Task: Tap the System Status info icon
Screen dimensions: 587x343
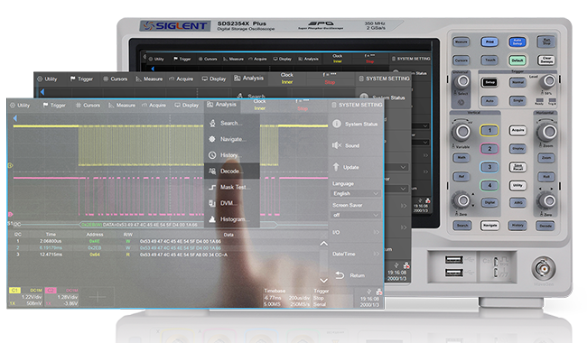Action: 337,124
